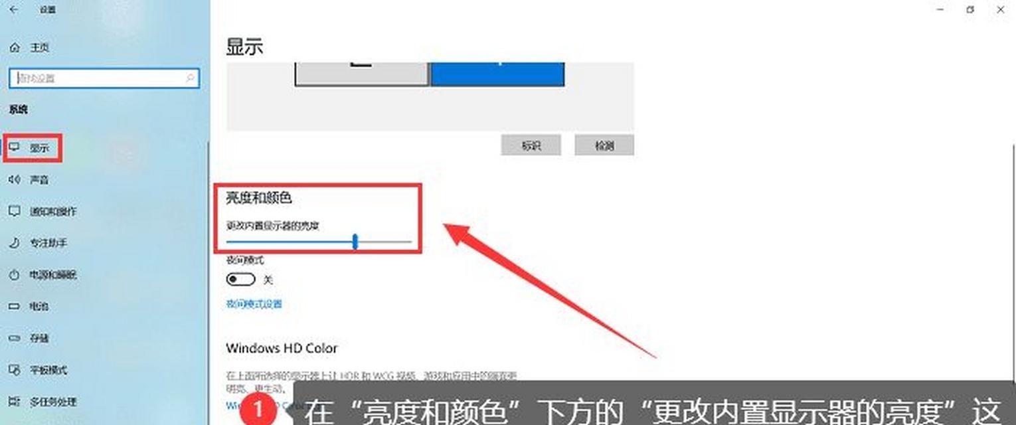This screenshot has width=1016, height=425.
Task: Select the 专注助手 focus assist moon icon
Action: tap(15, 243)
